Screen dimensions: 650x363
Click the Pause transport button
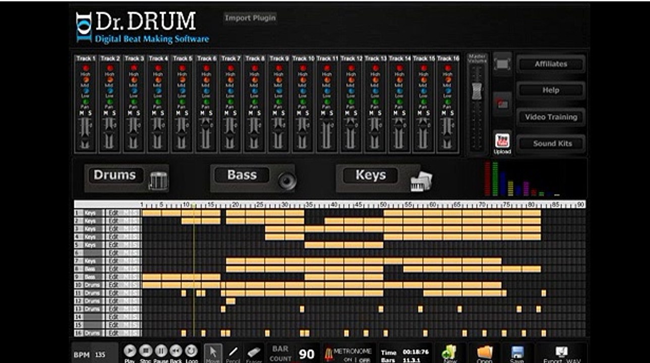[x=160, y=350]
